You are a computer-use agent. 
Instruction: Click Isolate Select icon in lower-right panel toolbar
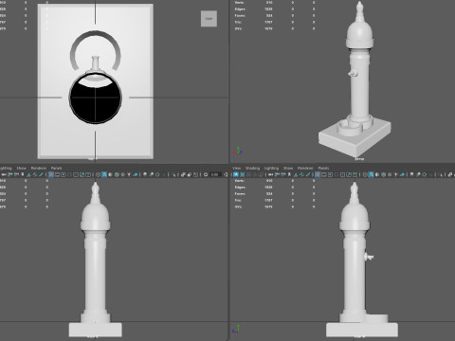tap(441, 174)
